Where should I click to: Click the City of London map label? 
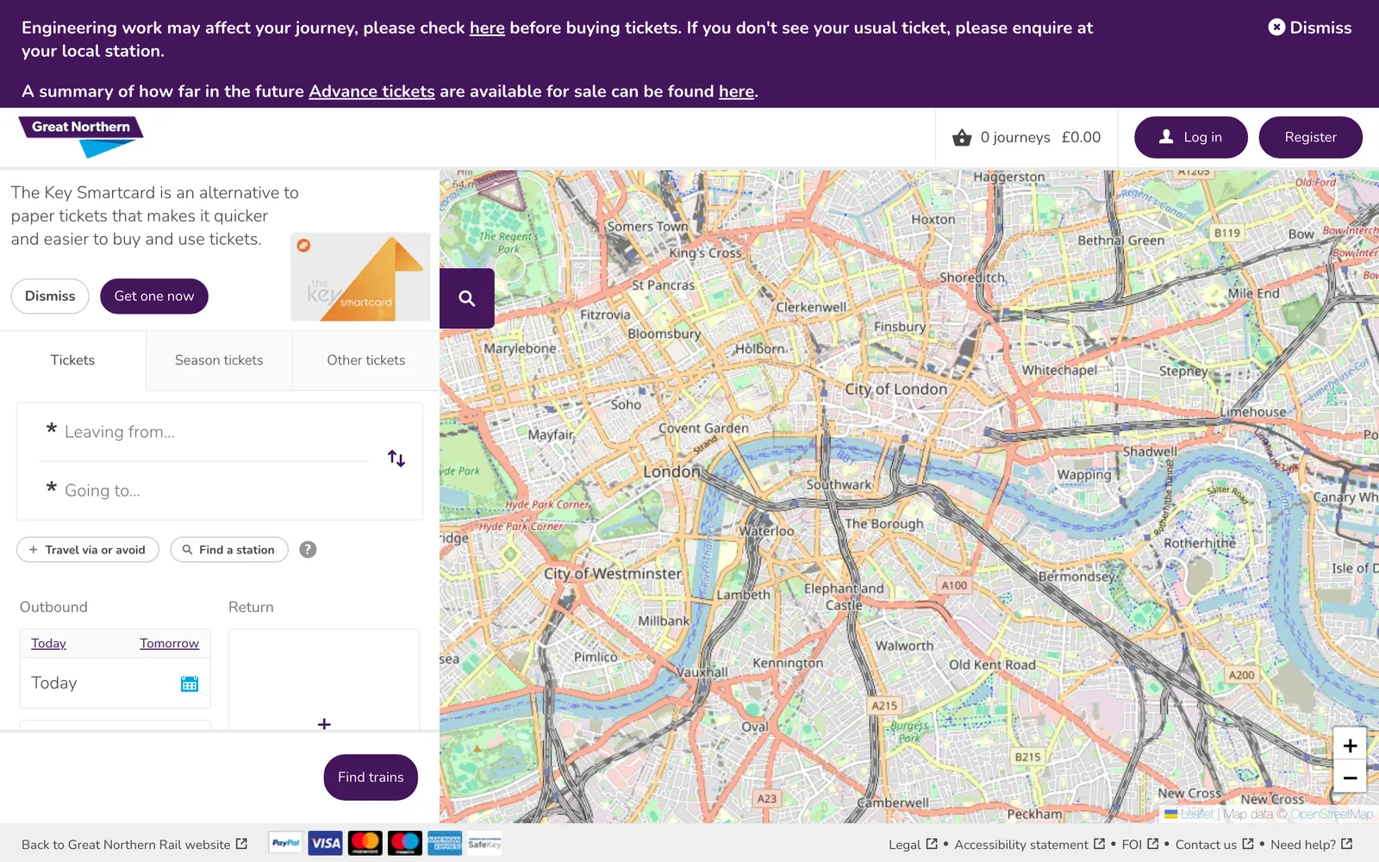[895, 389]
